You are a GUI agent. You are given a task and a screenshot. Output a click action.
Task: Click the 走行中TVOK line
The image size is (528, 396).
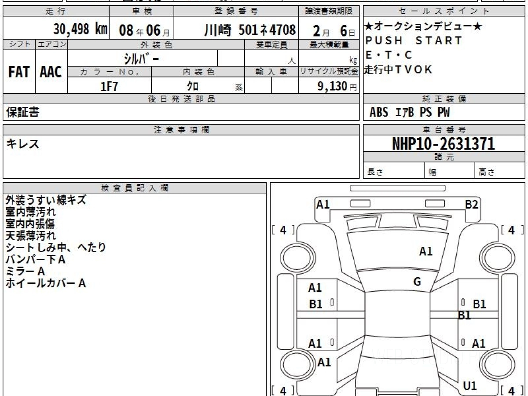[x=399, y=69]
